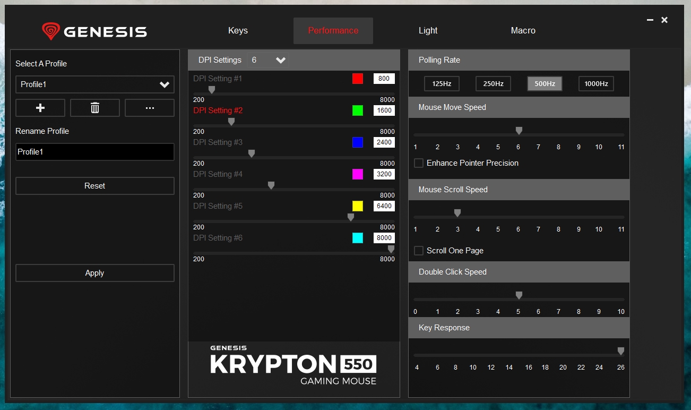Click the Mouse Scroll Speed header
The height and width of the screenshot is (410, 691).
pos(519,190)
